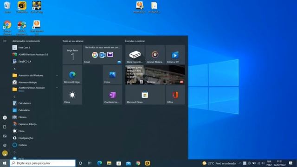297x167 pixels.
Task: Change the POR PTB2 input language
Action: tap(269, 163)
